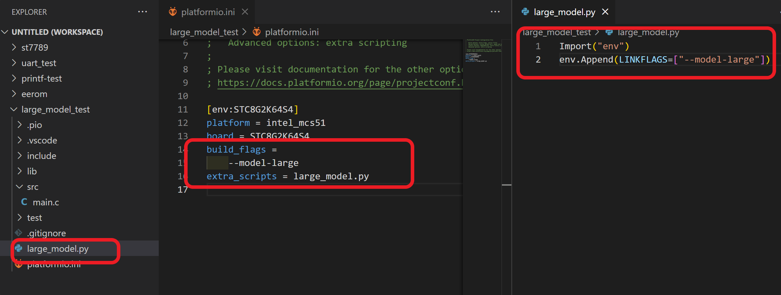
Task: Collapse the large_model_test folder
Action: click(55, 109)
